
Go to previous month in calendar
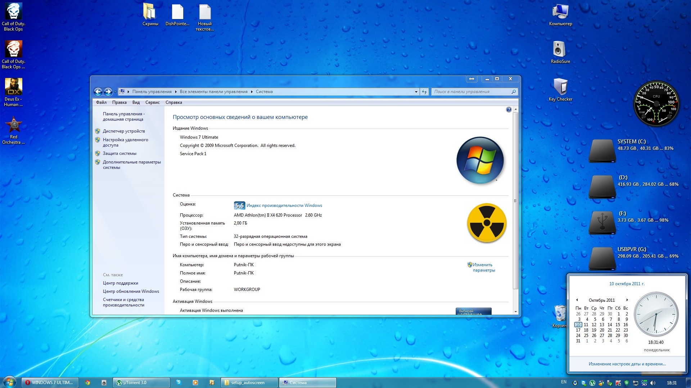[577, 300]
